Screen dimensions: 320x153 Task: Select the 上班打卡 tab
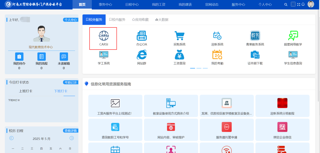click(x=26, y=91)
